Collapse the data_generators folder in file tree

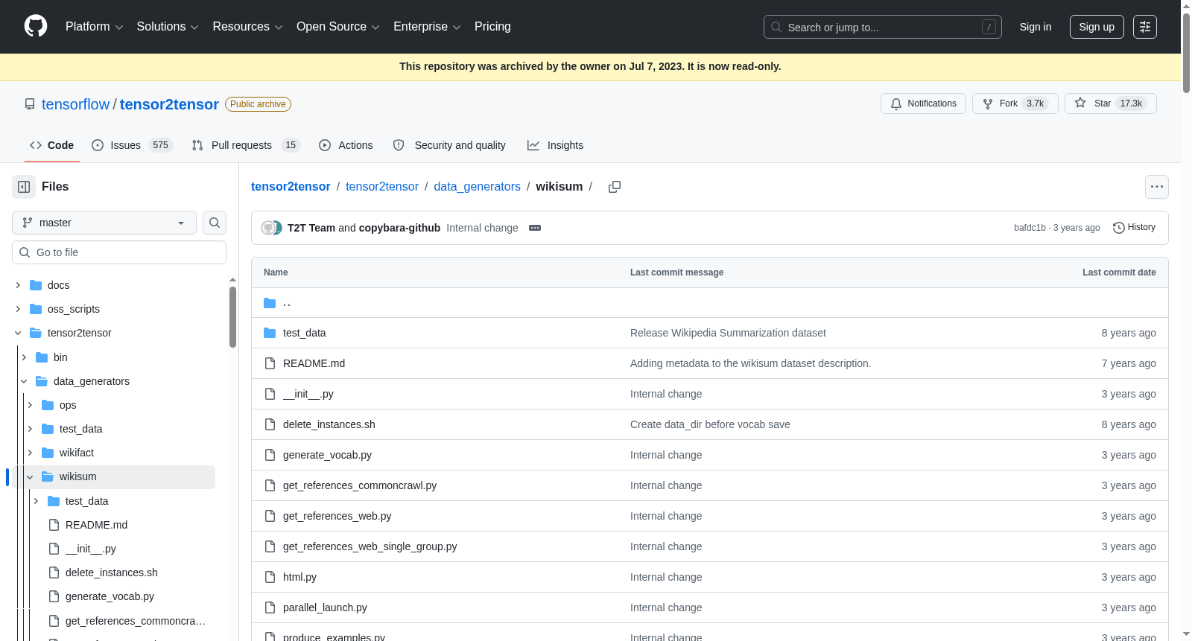click(x=24, y=381)
